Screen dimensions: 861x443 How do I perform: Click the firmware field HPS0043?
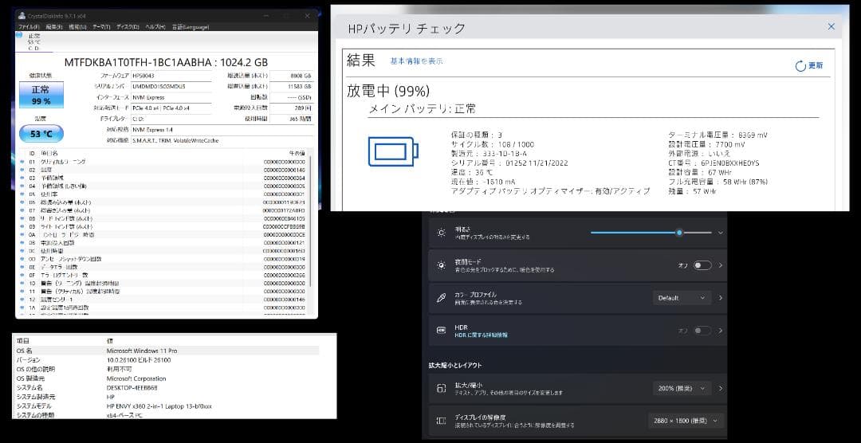click(171, 76)
